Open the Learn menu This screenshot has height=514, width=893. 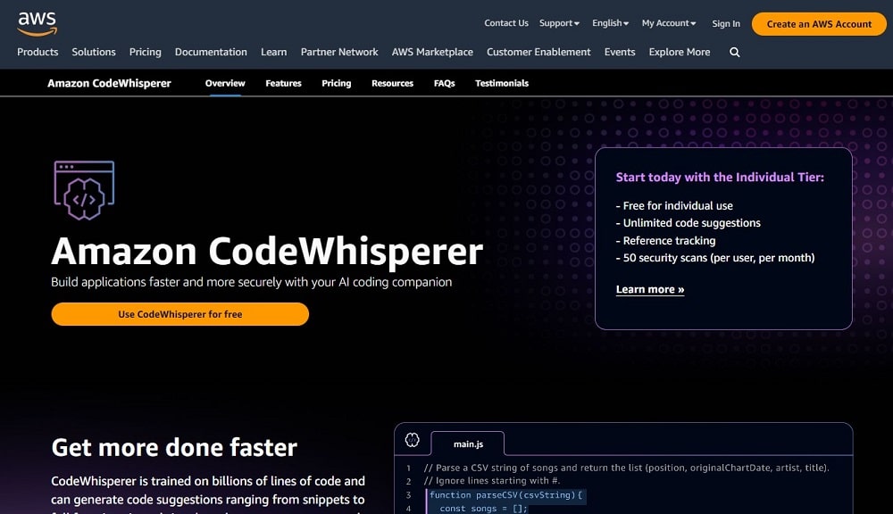(x=274, y=52)
